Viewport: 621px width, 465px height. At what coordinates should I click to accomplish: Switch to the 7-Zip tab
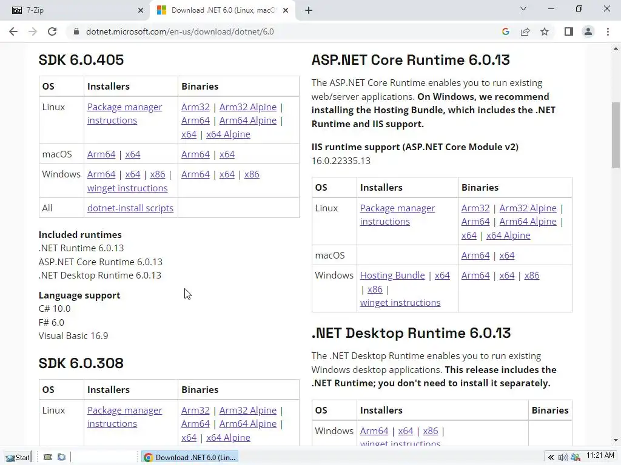point(73,10)
